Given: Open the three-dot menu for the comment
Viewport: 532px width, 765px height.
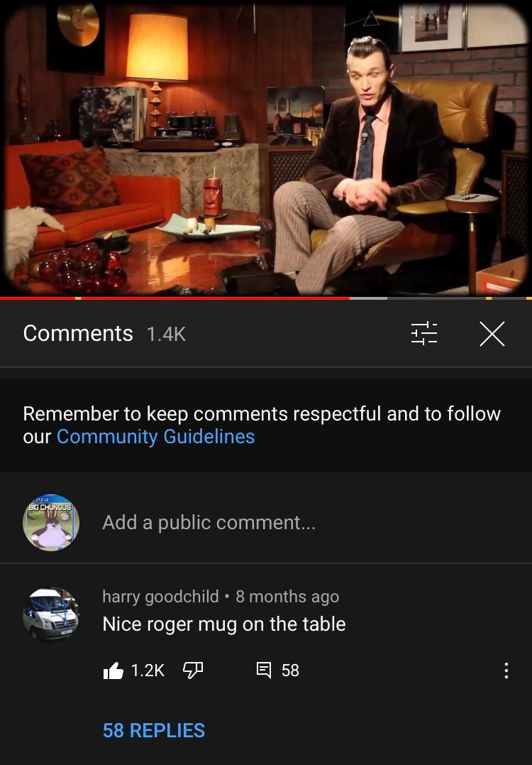Looking at the screenshot, I should point(506,671).
